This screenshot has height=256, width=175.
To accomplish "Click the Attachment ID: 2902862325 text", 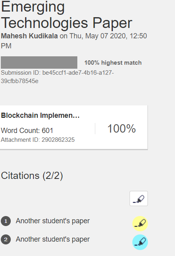I will [x=38, y=140].
